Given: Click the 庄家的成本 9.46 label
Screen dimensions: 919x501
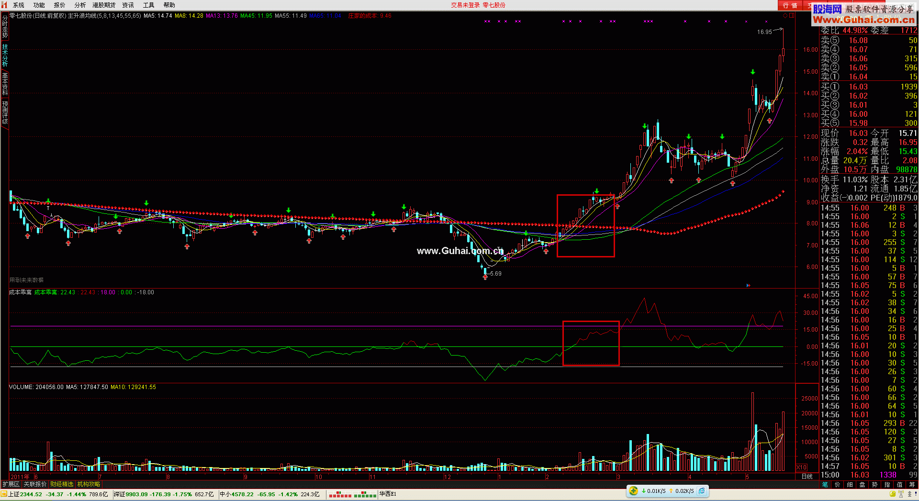Looking at the screenshot, I should (x=370, y=16).
